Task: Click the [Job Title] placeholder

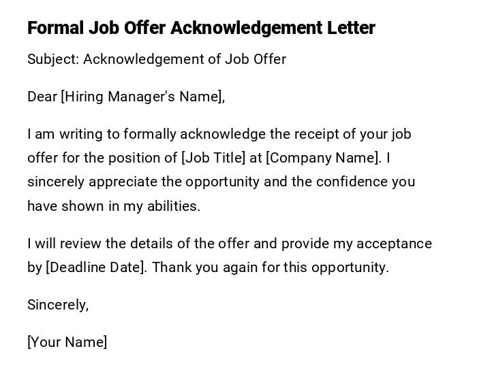Action: (213, 158)
